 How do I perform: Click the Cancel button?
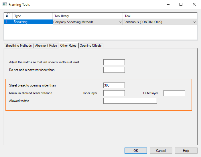pyautogui.click(x=161, y=151)
